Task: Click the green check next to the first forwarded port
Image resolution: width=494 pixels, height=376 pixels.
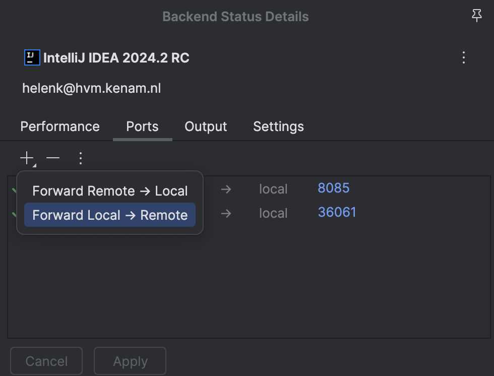Action: point(14,189)
